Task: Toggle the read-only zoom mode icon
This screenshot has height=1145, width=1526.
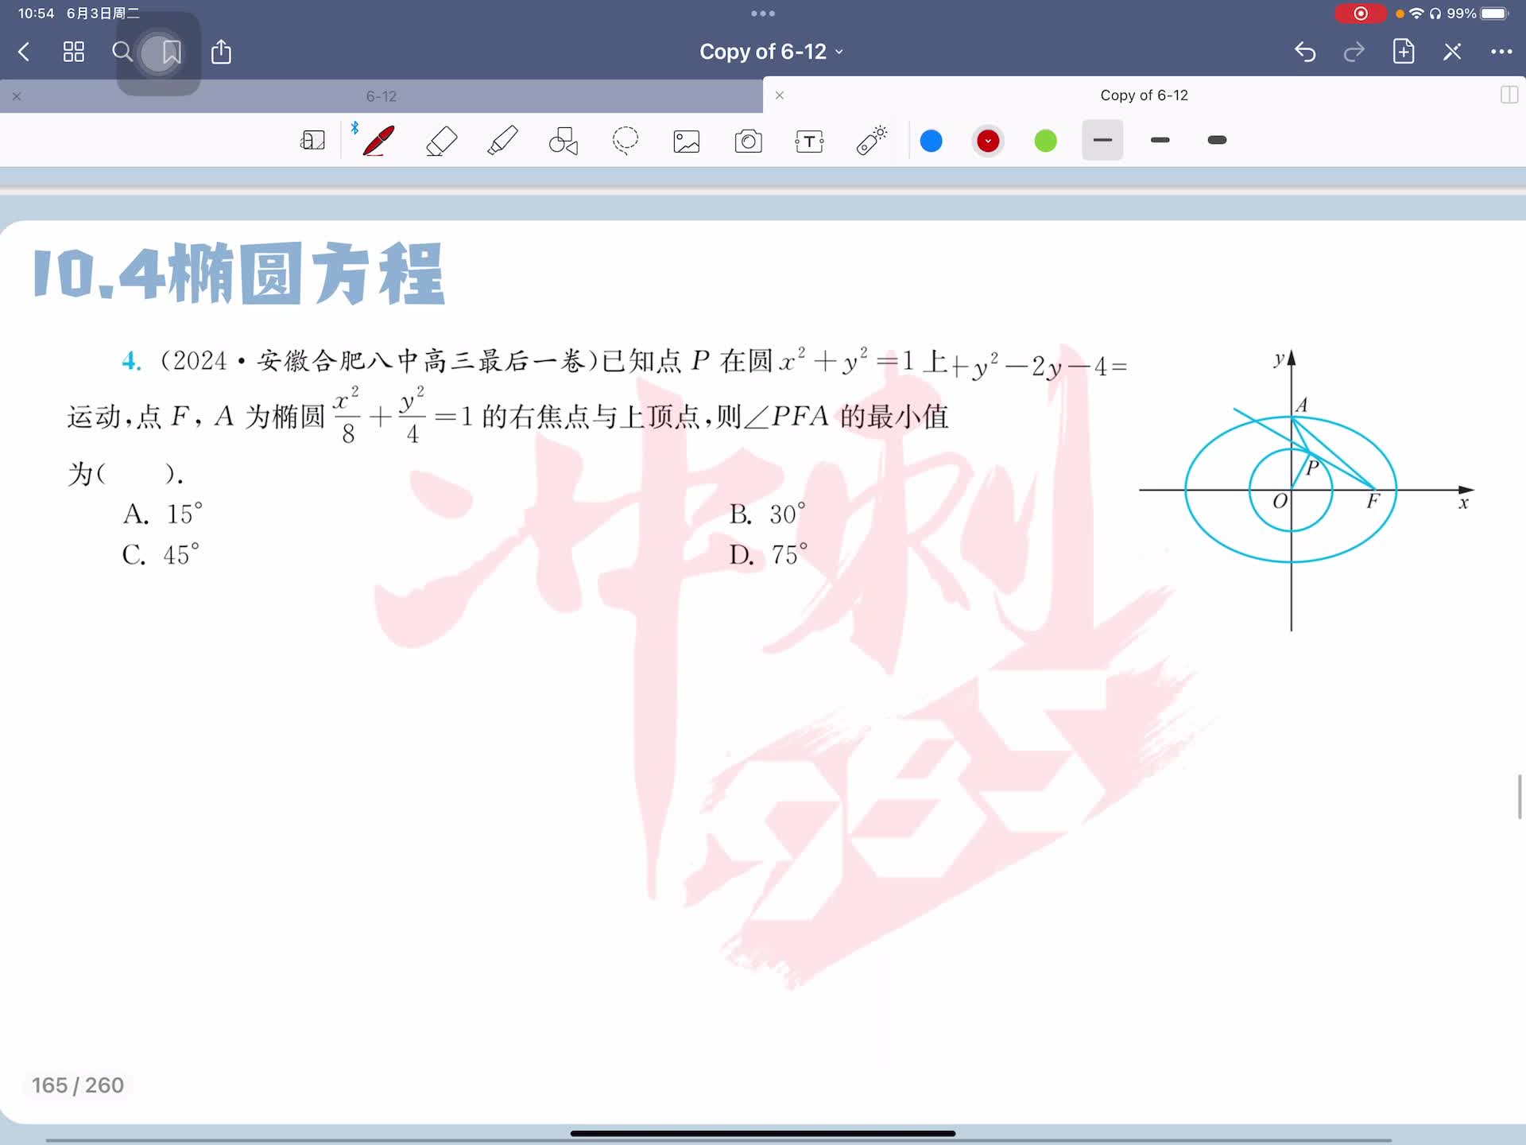Action: click(x=312, y=141)
